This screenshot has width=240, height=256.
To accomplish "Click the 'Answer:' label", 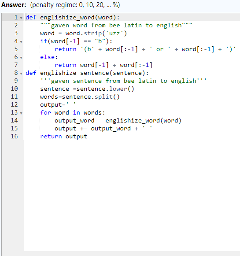I will pos(14,5).
